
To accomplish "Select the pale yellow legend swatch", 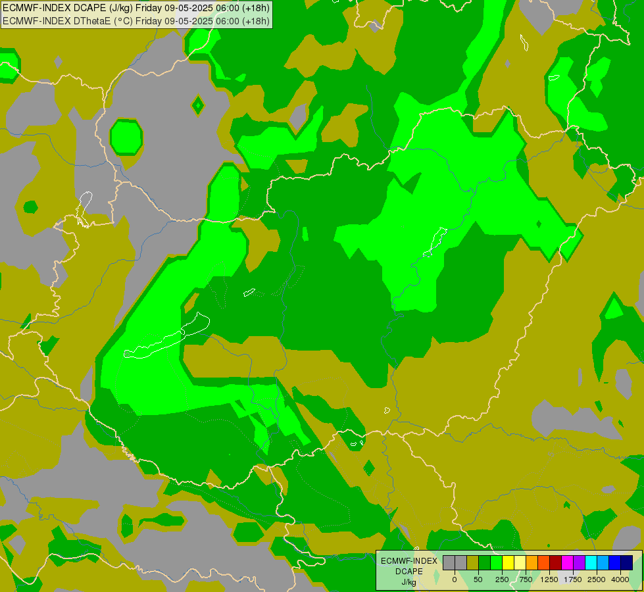I will click(x=520, y=562).
